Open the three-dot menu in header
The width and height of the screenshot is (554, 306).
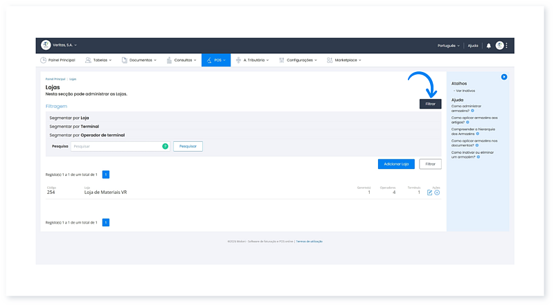coord(507,46)
